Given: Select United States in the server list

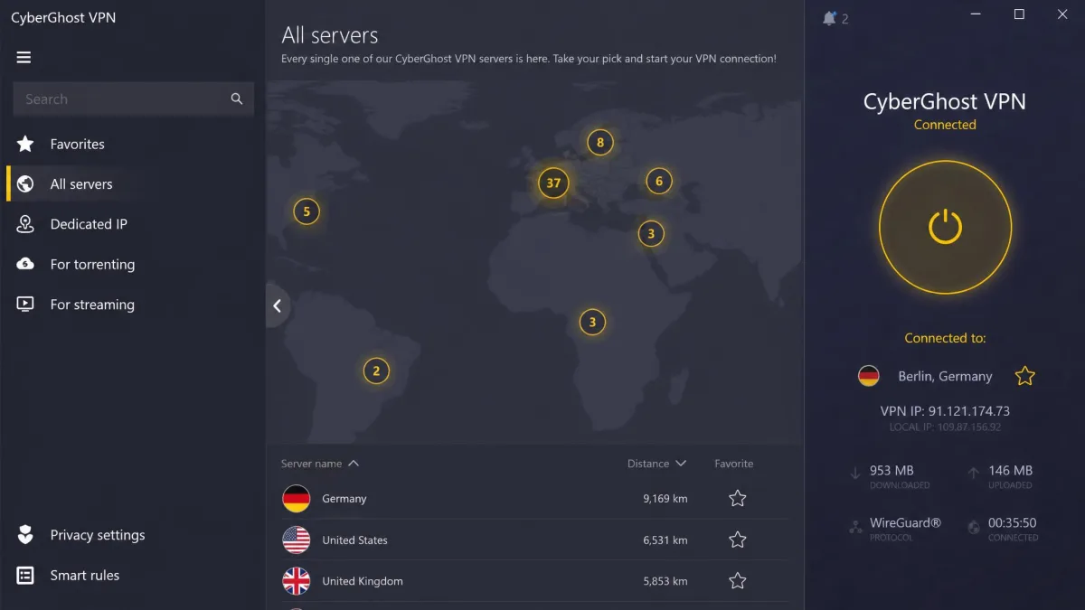Looking at the screenshot, I should coord(533,540).
